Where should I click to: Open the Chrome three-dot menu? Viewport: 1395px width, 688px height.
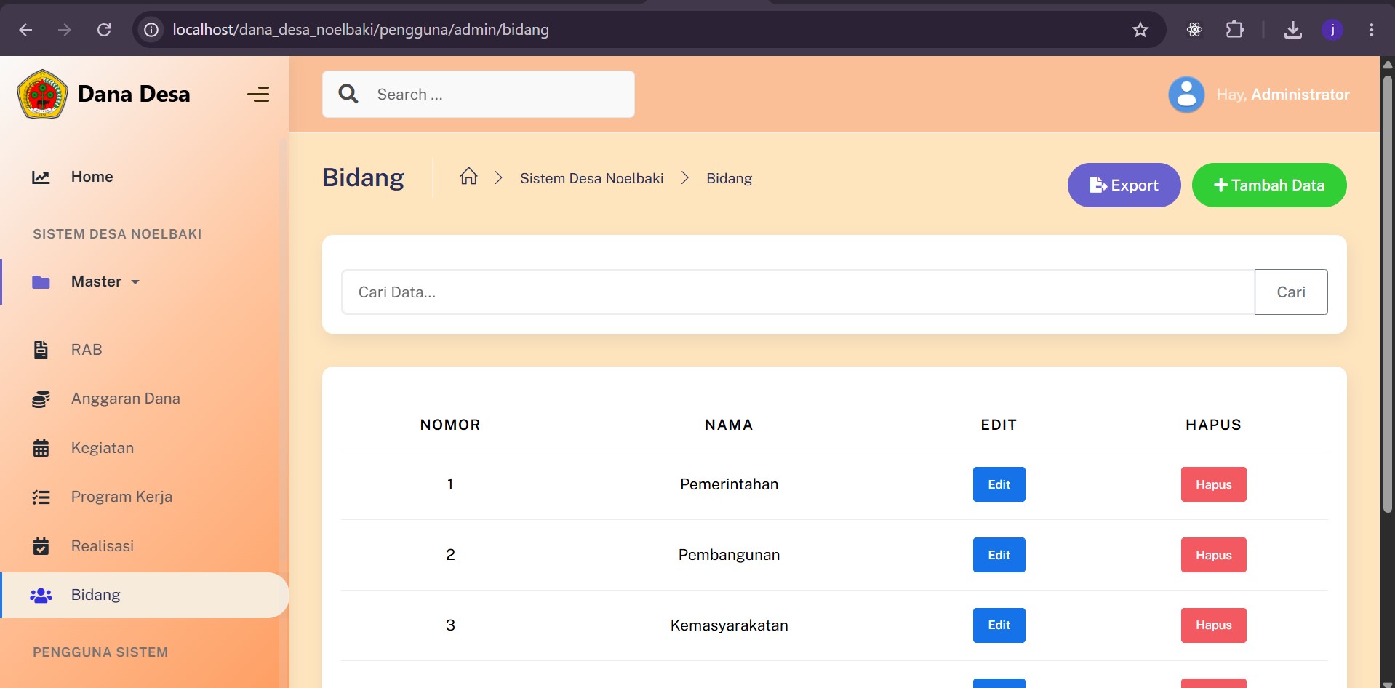tap(1372, 30)
